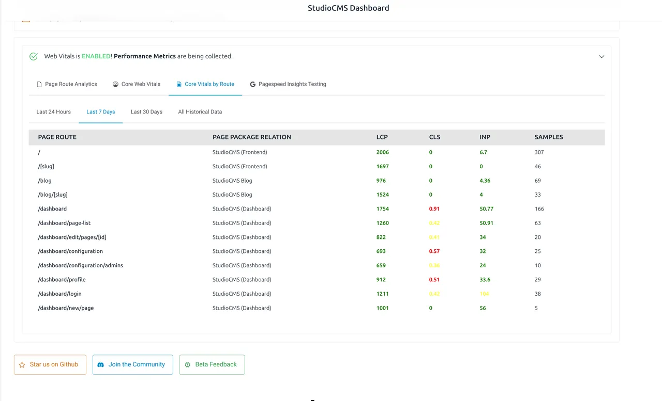Image resolution: width=662 pixels, height=401 pixels.
Task: Click the yellow CLS value 0.36
Action: point(435,266)
